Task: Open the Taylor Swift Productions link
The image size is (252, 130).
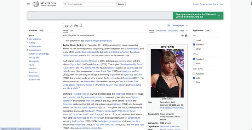Action: coord(169,127)
